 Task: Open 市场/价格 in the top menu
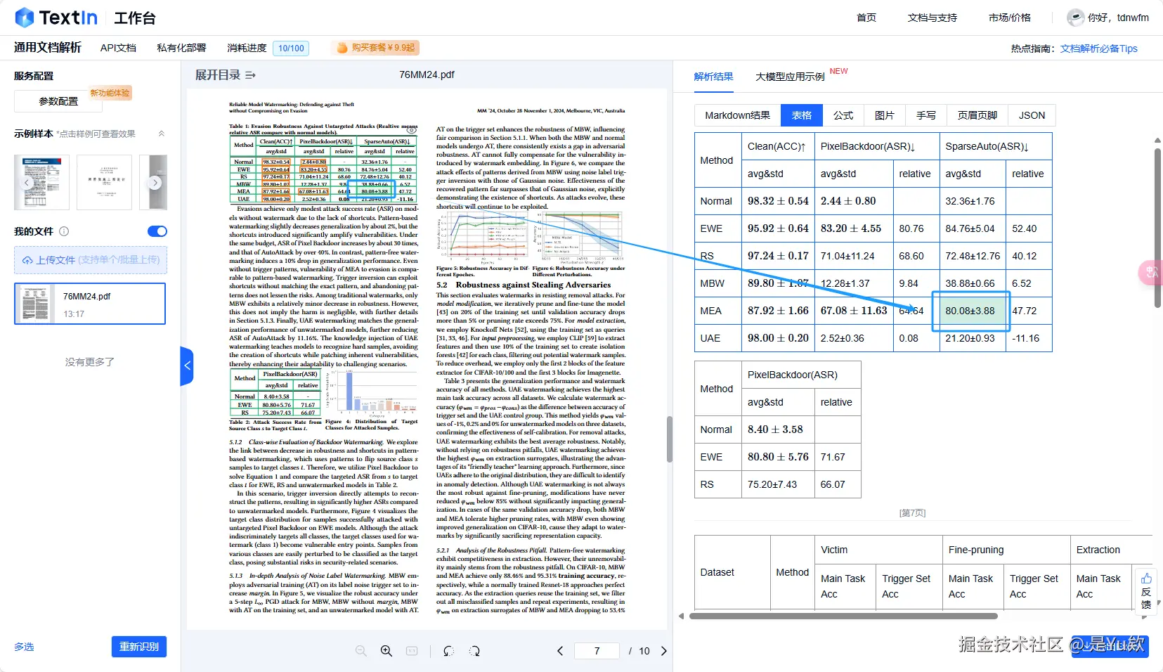click(x=1010, y=18)
